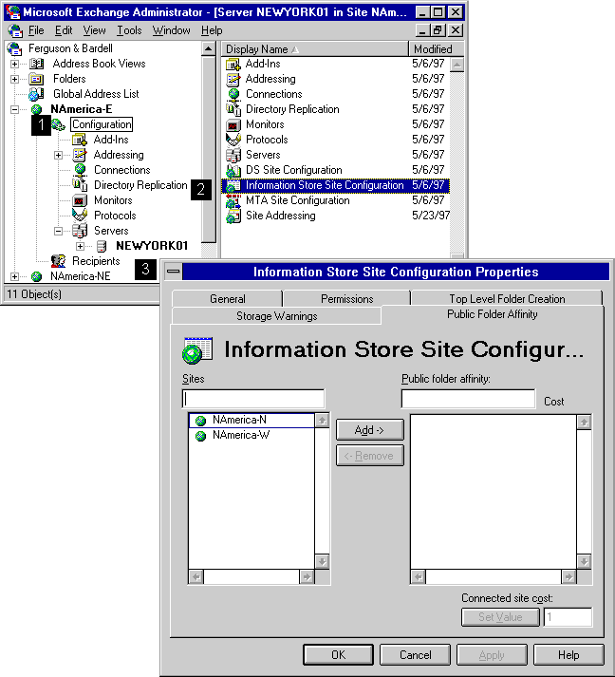Click the Set Value button
The image size is (615, 677).
point(500,617)
